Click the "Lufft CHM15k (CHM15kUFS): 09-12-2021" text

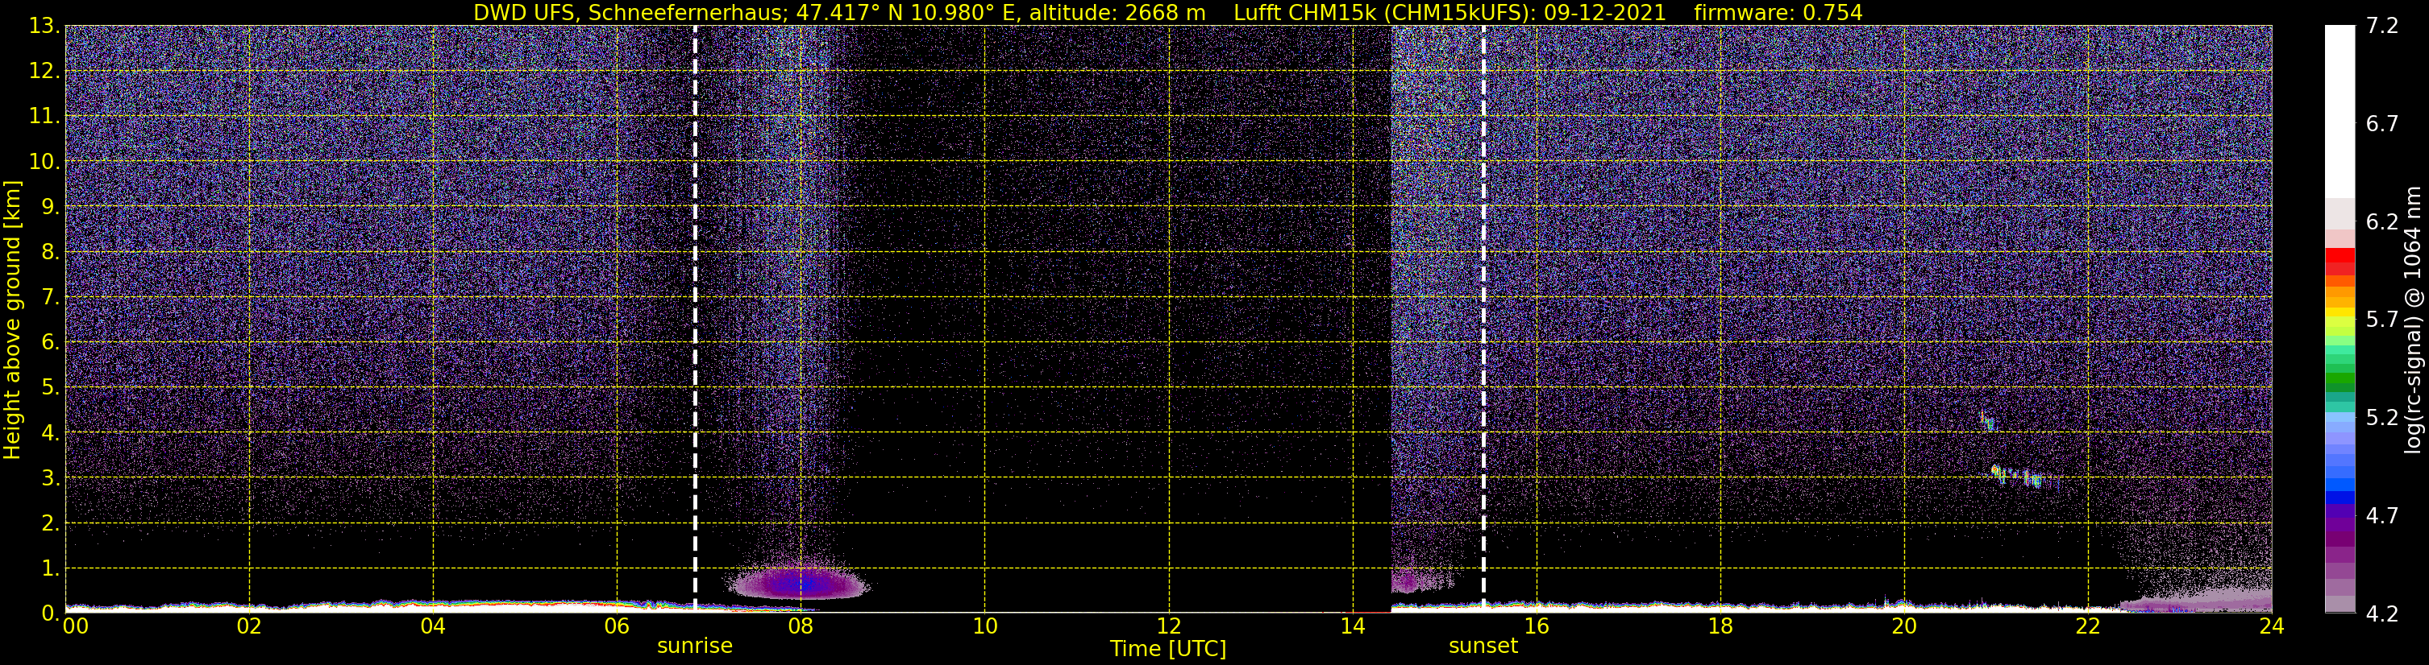click(x=1449, y=13)
